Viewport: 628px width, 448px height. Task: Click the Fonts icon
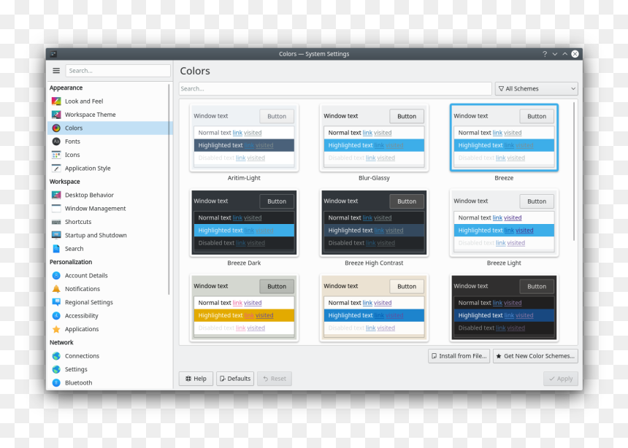[x=56, y=142]
